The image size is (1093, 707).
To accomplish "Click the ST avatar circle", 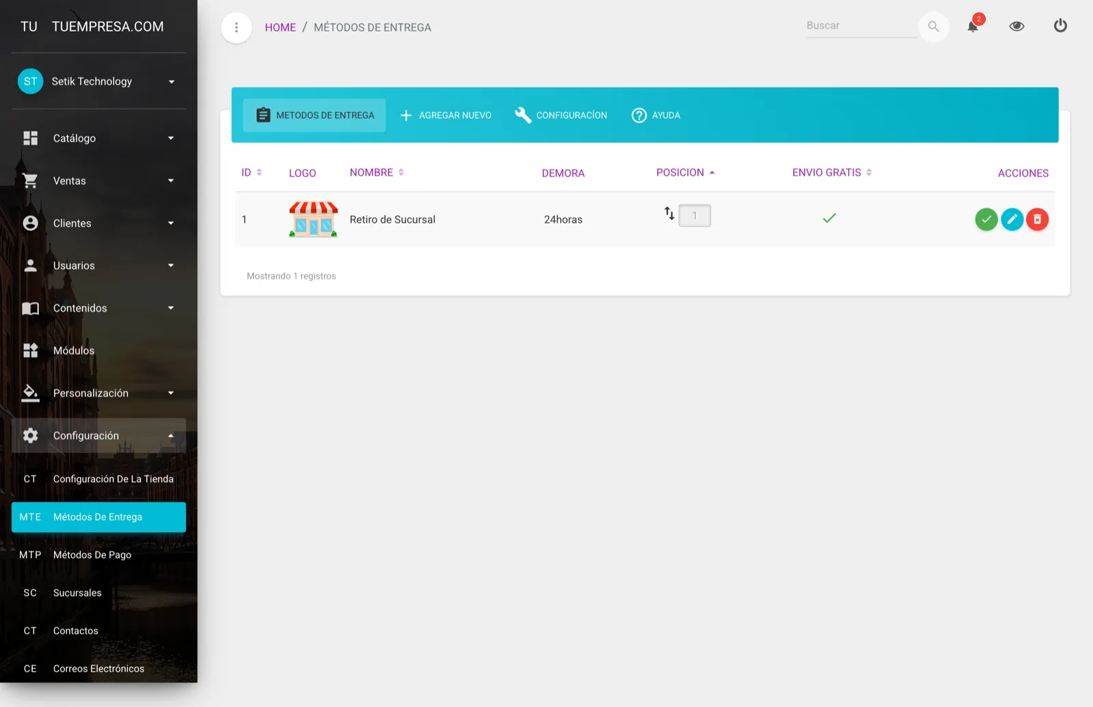I will tap(30, 81).
